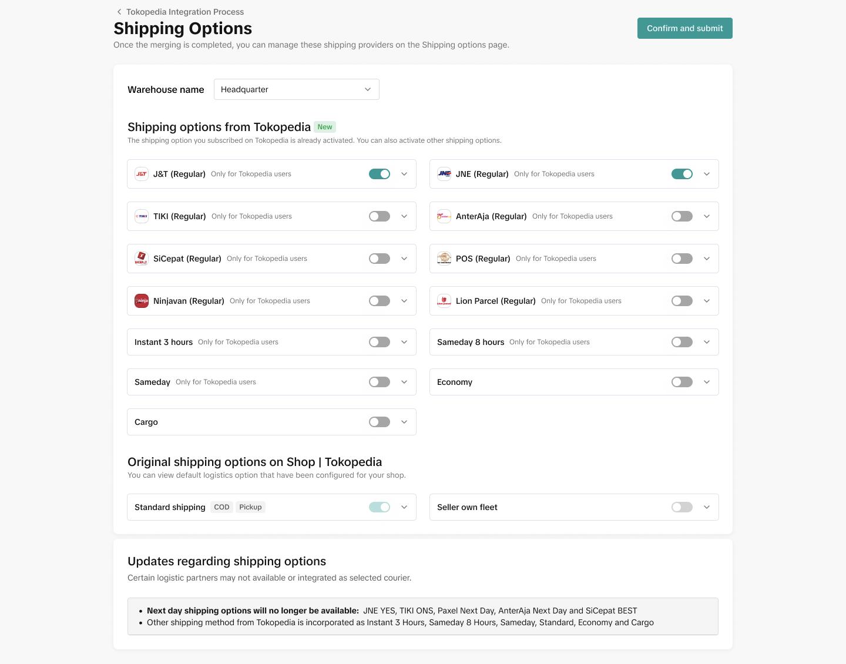Expand the Seller own fleet row
The height and width of the screenshot is (664, 846).
pos(707,507)
